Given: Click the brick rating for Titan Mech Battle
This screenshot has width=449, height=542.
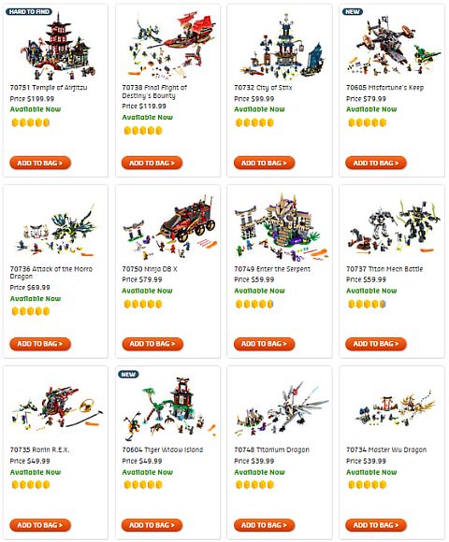Looking at the screenshot, I should [x=367, y=304].
